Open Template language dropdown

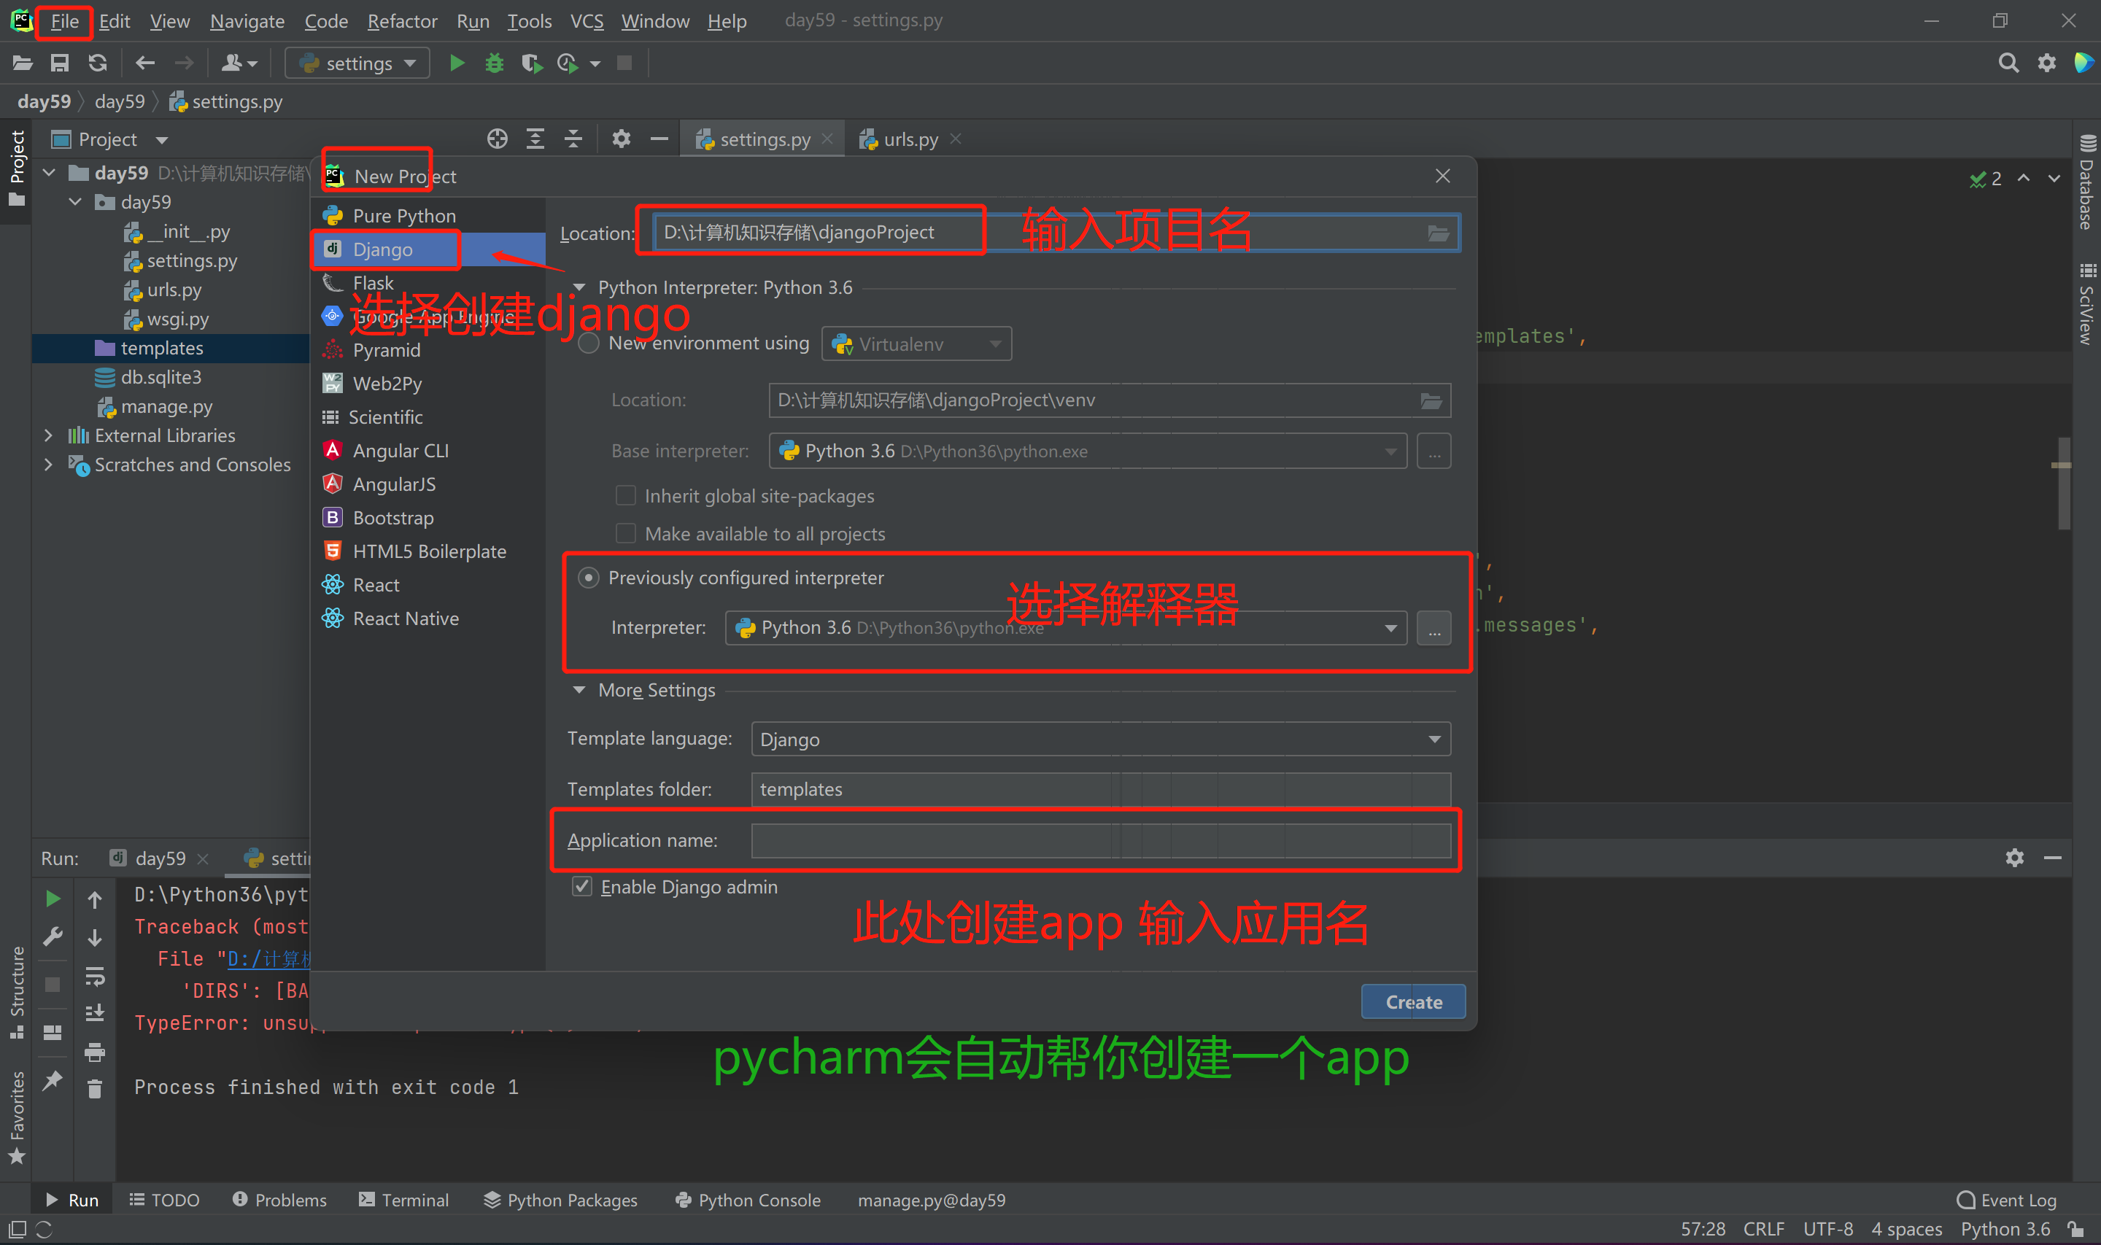pos(1101,739)
